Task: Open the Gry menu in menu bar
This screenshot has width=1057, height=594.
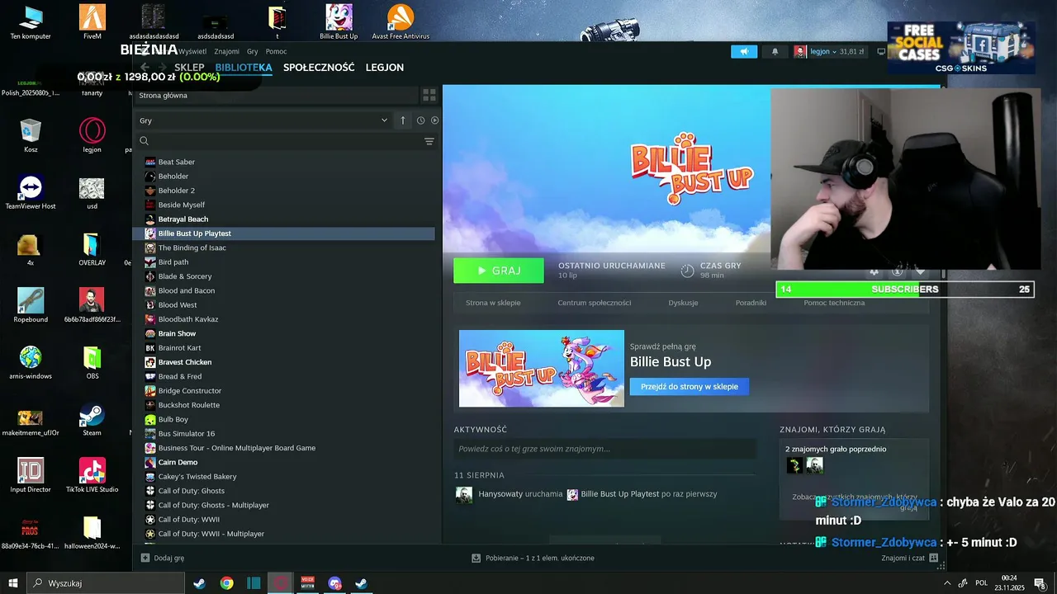Action: (253, 51)
